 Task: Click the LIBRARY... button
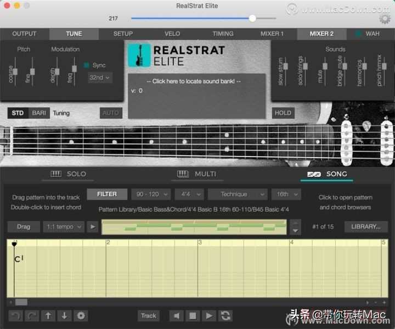[366, 227]
